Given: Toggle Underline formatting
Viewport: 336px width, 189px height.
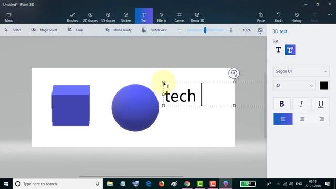Looking at the screenshot, I should pyautogui.click(x=321, y=104).
